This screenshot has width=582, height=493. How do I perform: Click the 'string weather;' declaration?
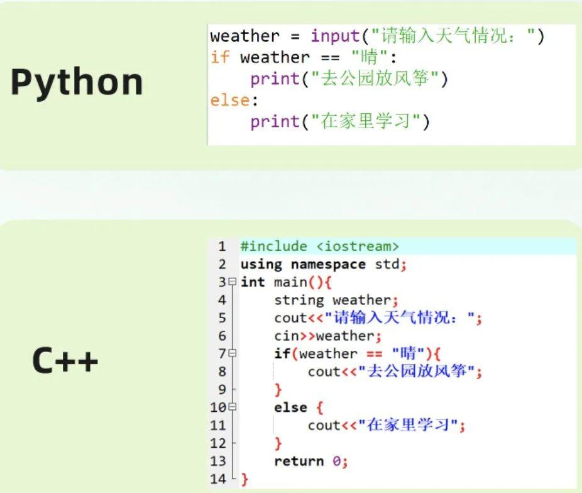pyautogui.click(x=336, y=300)
